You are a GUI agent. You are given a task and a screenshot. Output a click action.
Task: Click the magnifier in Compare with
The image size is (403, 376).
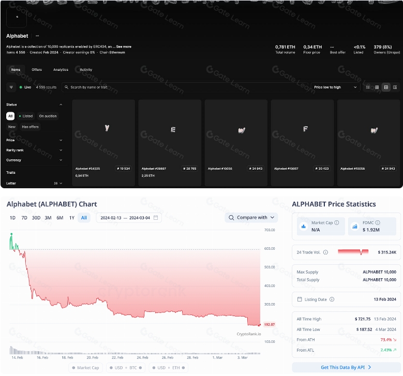(231, 218)
